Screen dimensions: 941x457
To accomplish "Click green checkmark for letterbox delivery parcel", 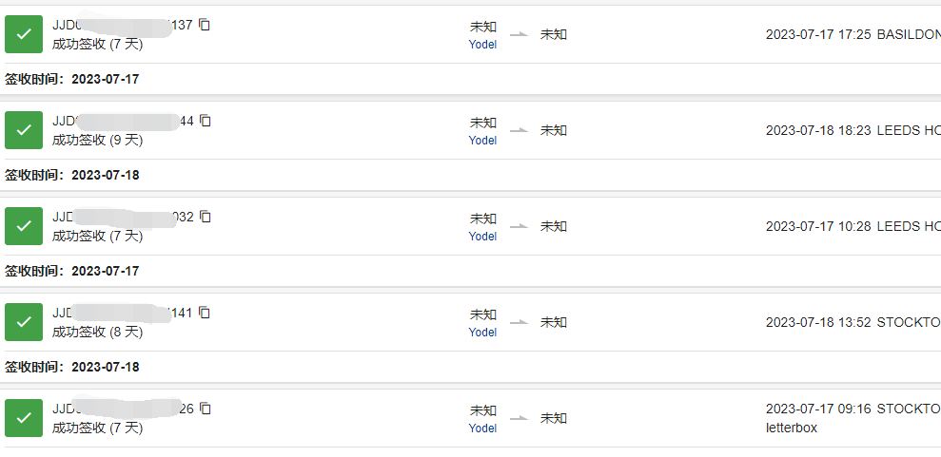I will tap(24, 417).
